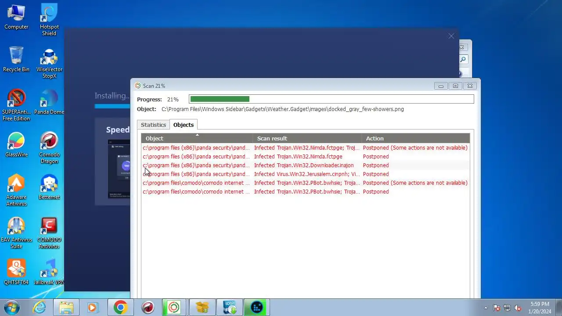Open Windows Explorer from the taskbar
562x316 pixels.
[x=66, y=308]
